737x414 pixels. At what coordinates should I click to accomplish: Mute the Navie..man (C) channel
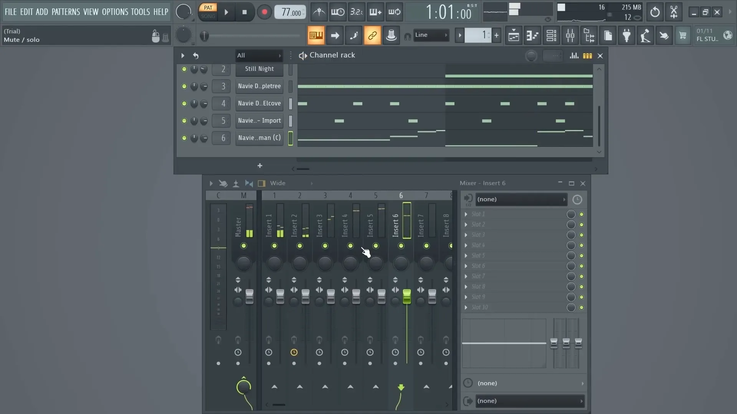[x=184, y=138]
